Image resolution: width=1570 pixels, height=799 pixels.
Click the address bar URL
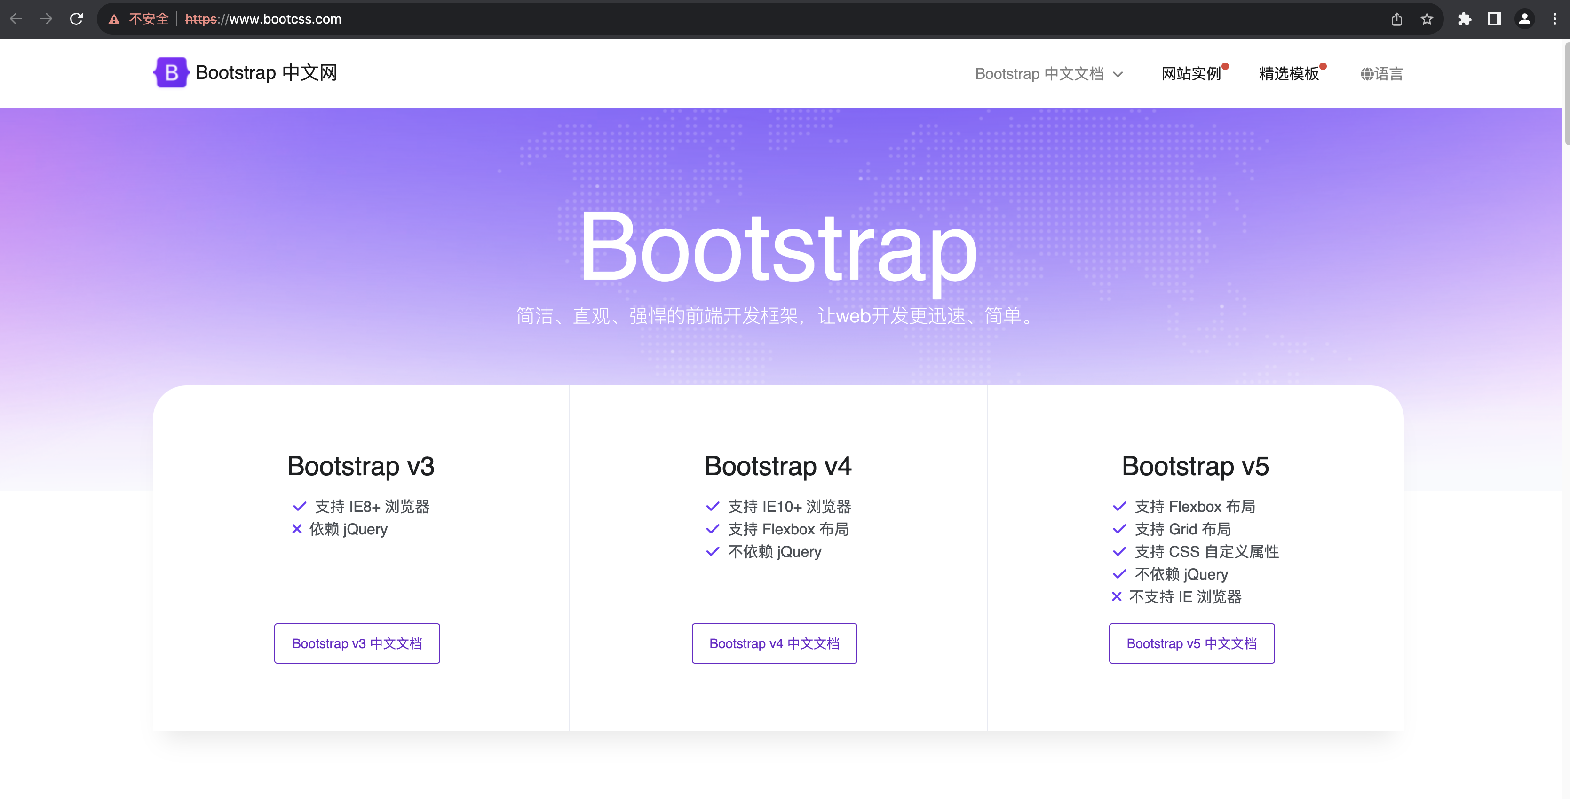pos(263,19)
